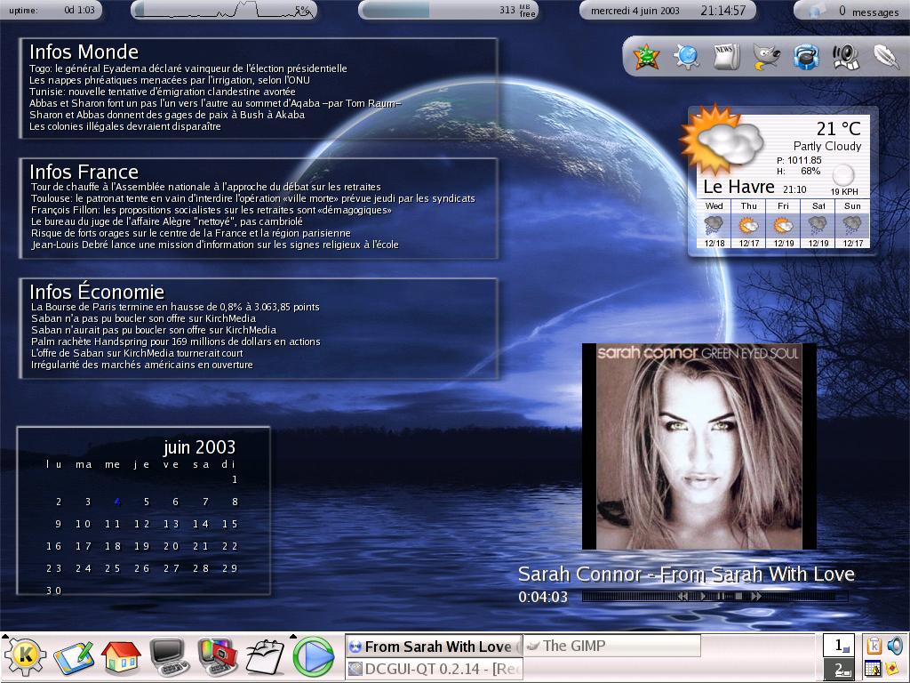The image size is (910, 683).
Task: Click the sun and cloud weather icon
Action: [722, 140]
